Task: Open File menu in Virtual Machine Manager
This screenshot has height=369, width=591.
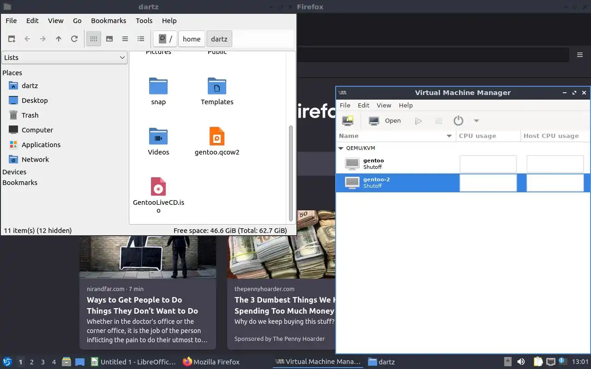Action: tap(345, 105)
